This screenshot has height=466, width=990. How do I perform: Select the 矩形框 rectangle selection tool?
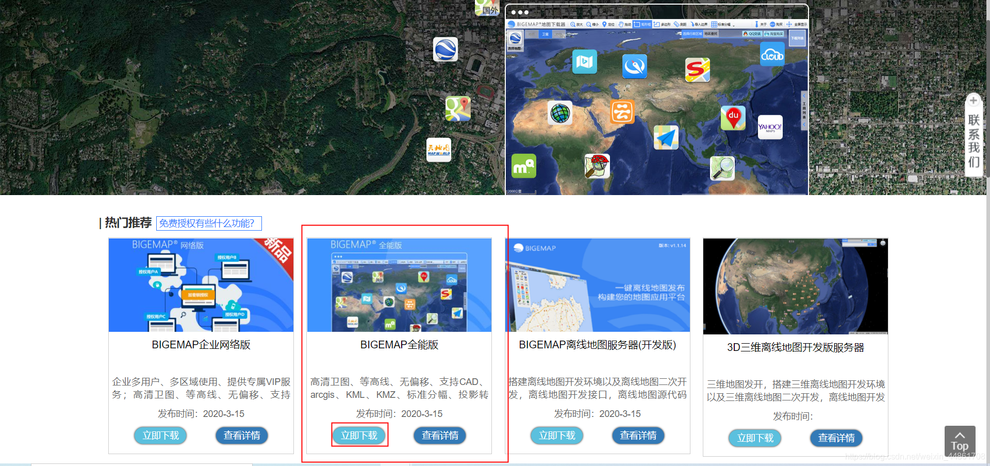pos(642,24)
